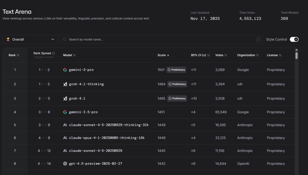Click the slash shortcut hint in the search box

pos(258,39)
